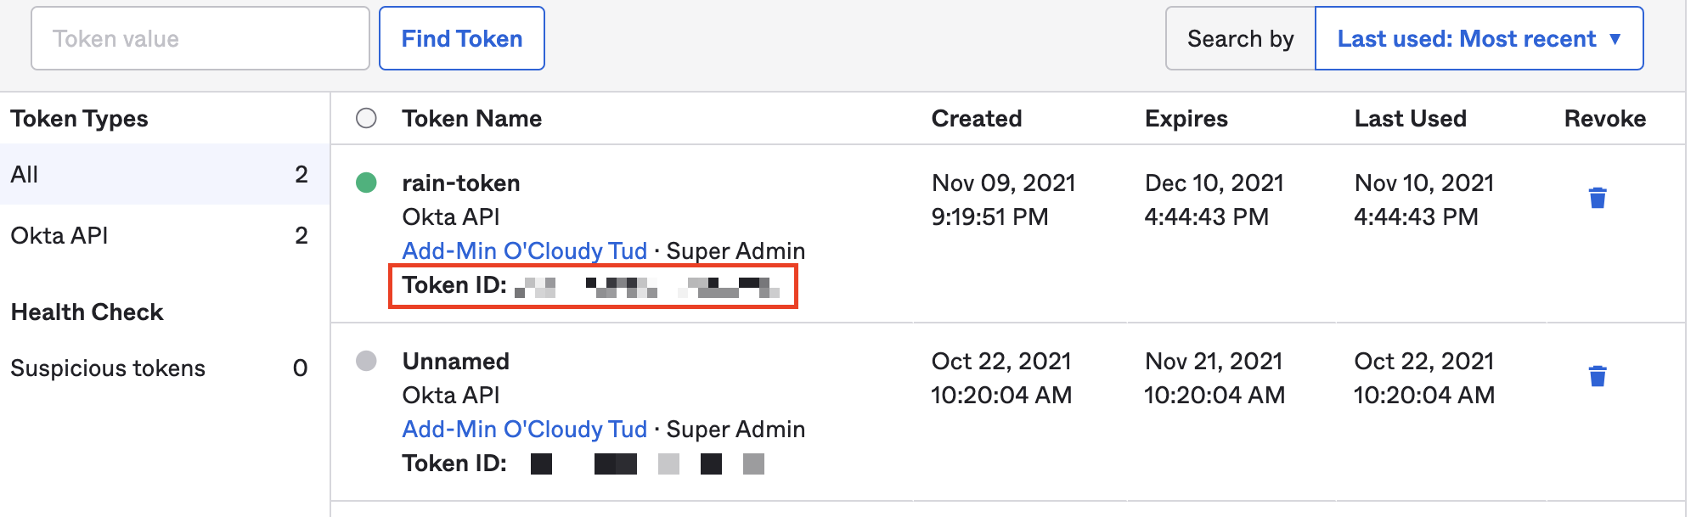Click the Created column header
This screenshot has height=517, width=1702.
tap(977, 119)
